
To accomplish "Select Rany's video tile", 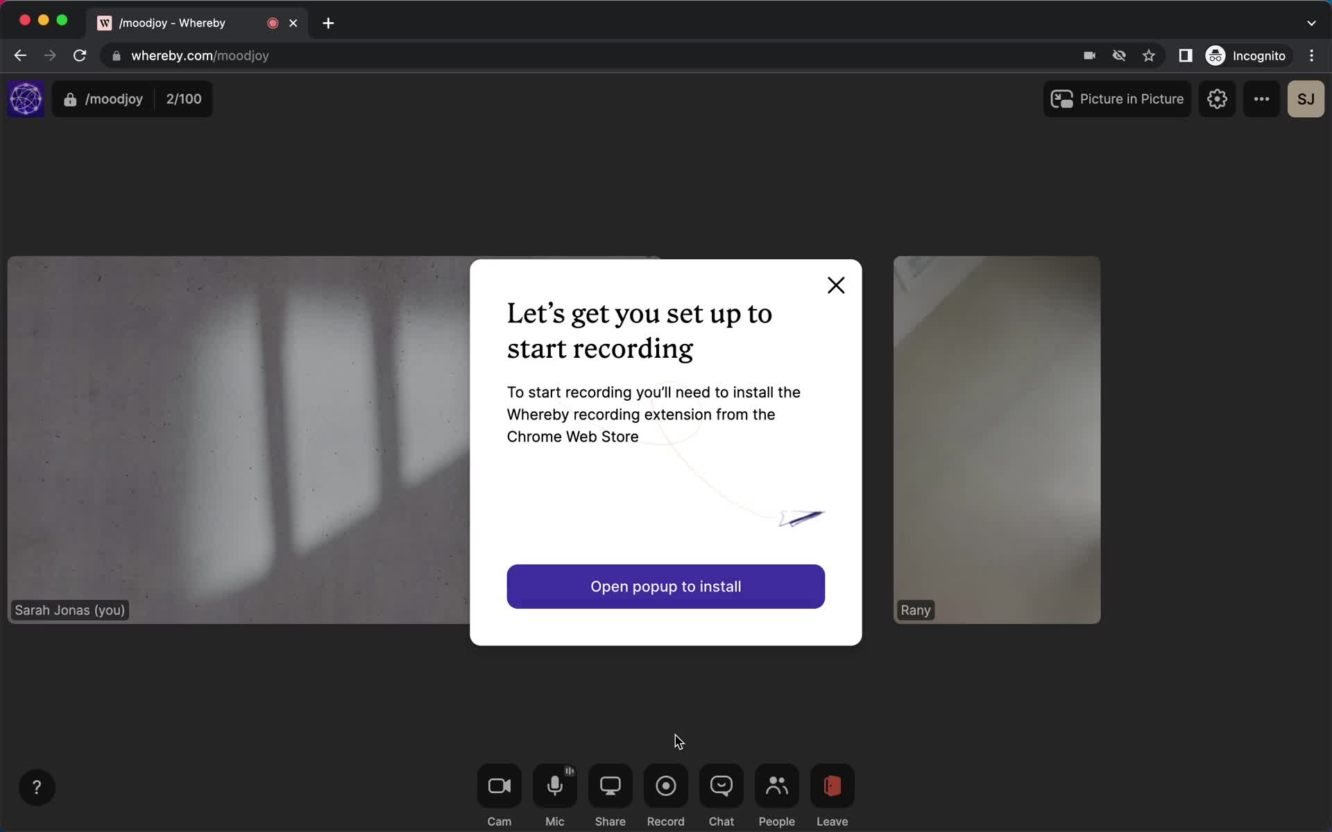I will tap(997, 440).
